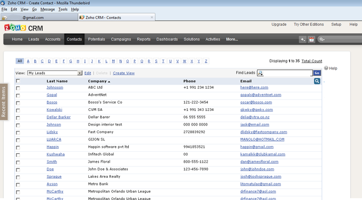Open the View dropdown showing My Leads
362x200 pixels.
pos(55,73)
